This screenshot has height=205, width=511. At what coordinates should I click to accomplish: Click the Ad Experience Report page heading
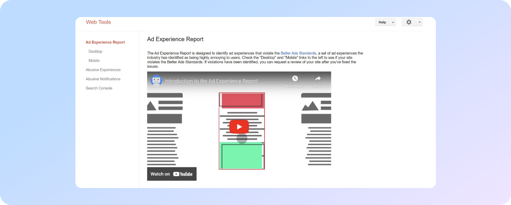175,39
